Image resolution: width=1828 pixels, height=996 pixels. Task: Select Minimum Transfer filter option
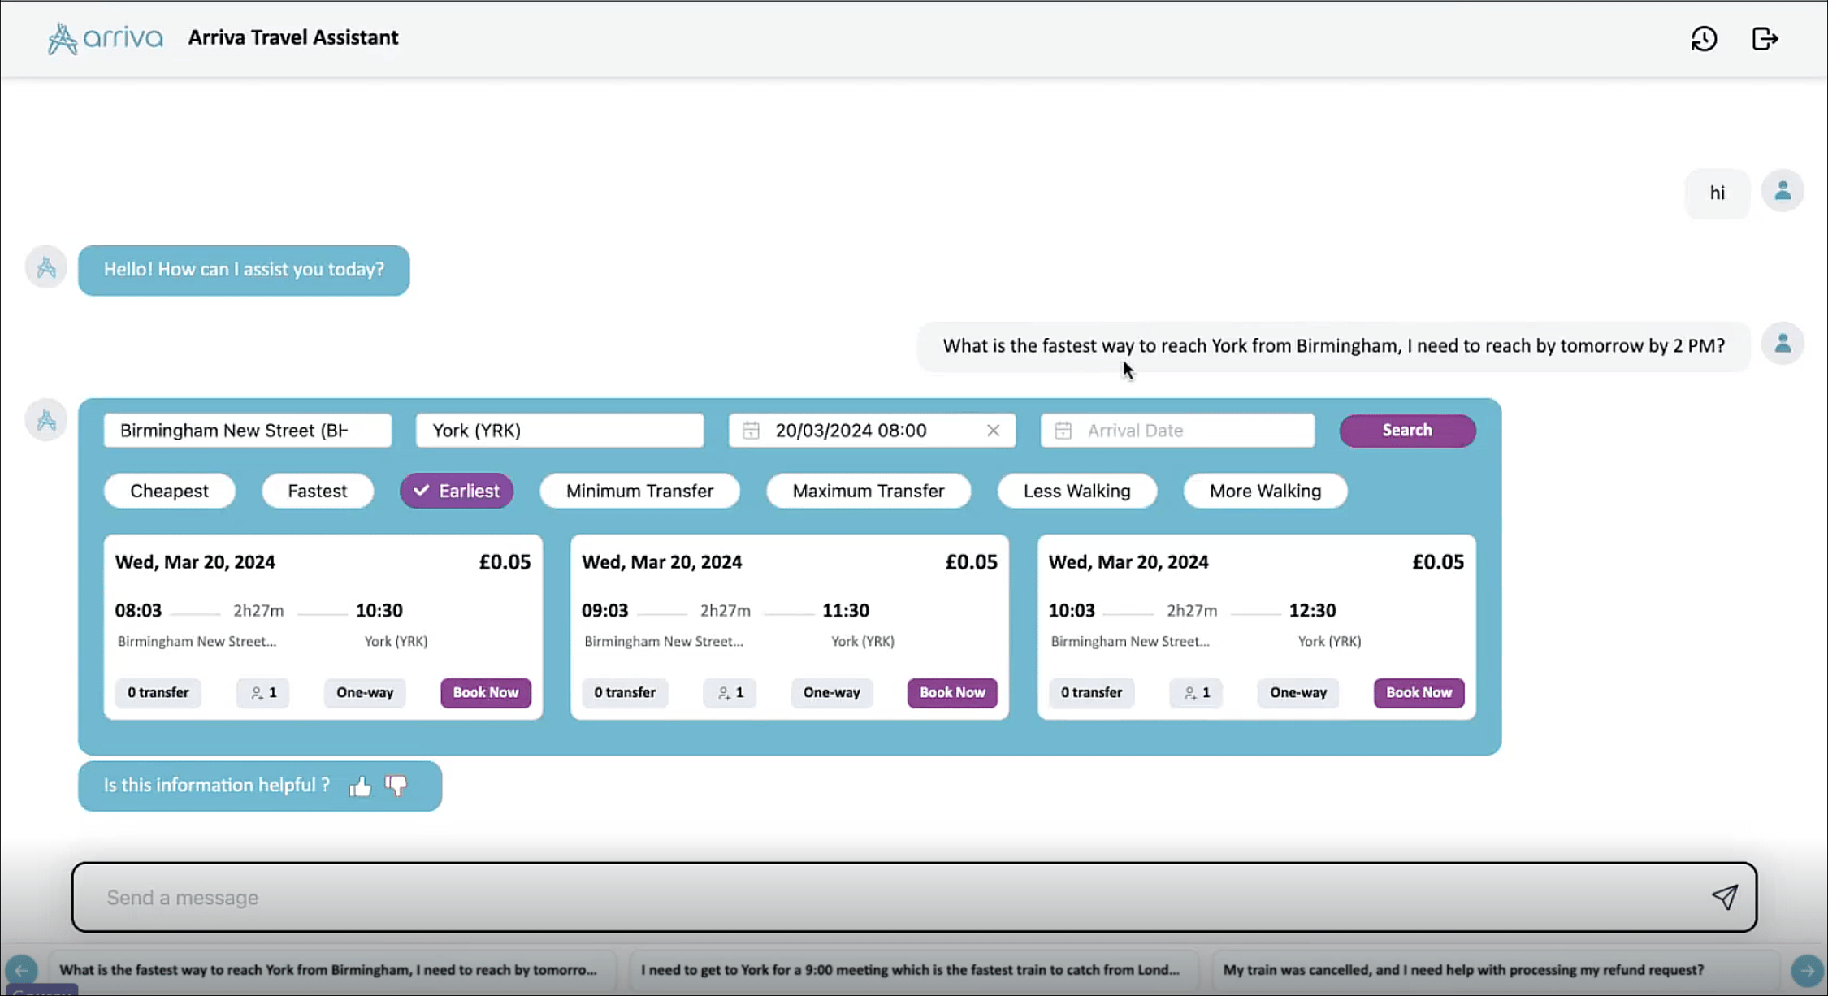639,491
